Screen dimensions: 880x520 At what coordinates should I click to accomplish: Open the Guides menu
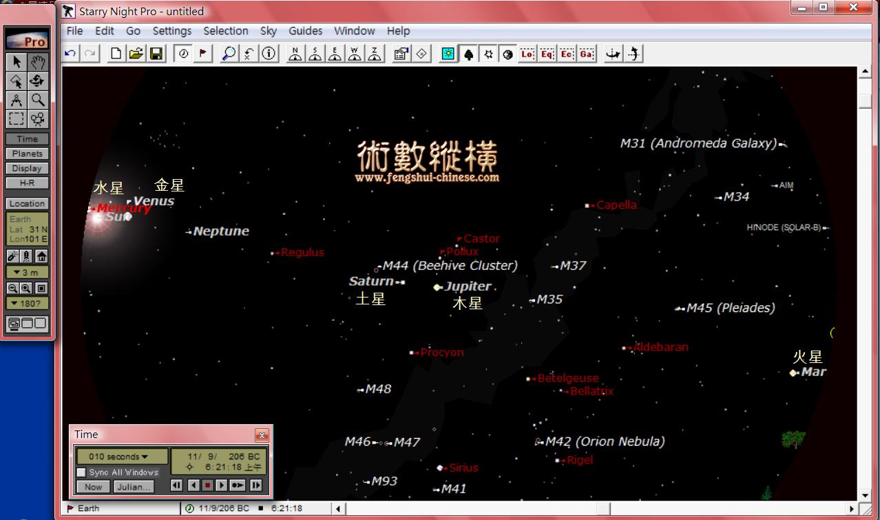coord(306,31)
